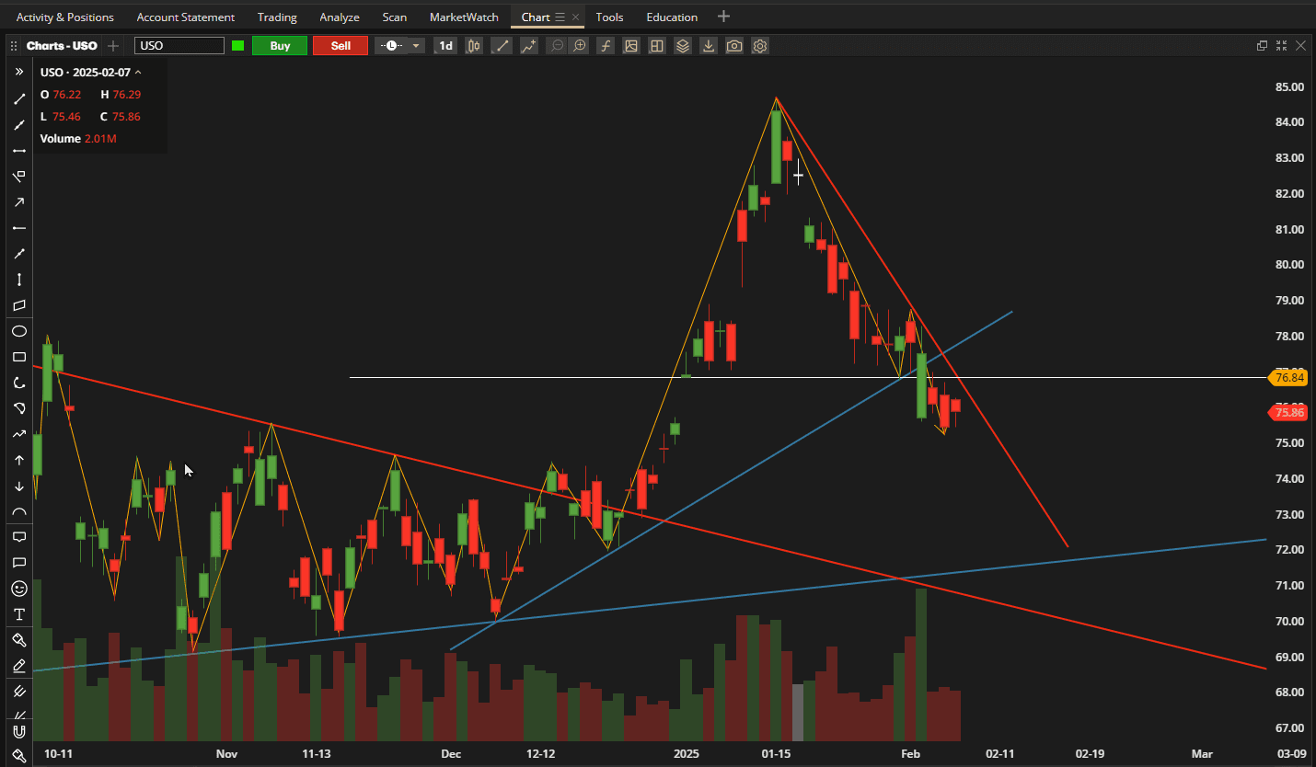Take a chart snapshot with camera

click(733, 45)
